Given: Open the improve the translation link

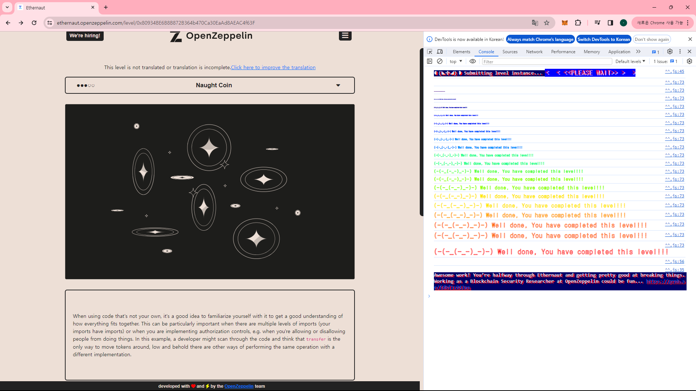Looking at the screenshot, I should [x=273, y=67].
